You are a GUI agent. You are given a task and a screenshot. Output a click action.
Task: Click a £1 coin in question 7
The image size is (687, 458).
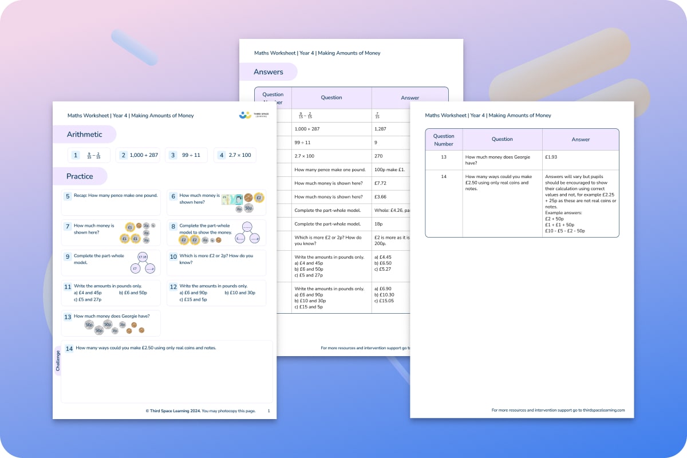pos(130,227)
